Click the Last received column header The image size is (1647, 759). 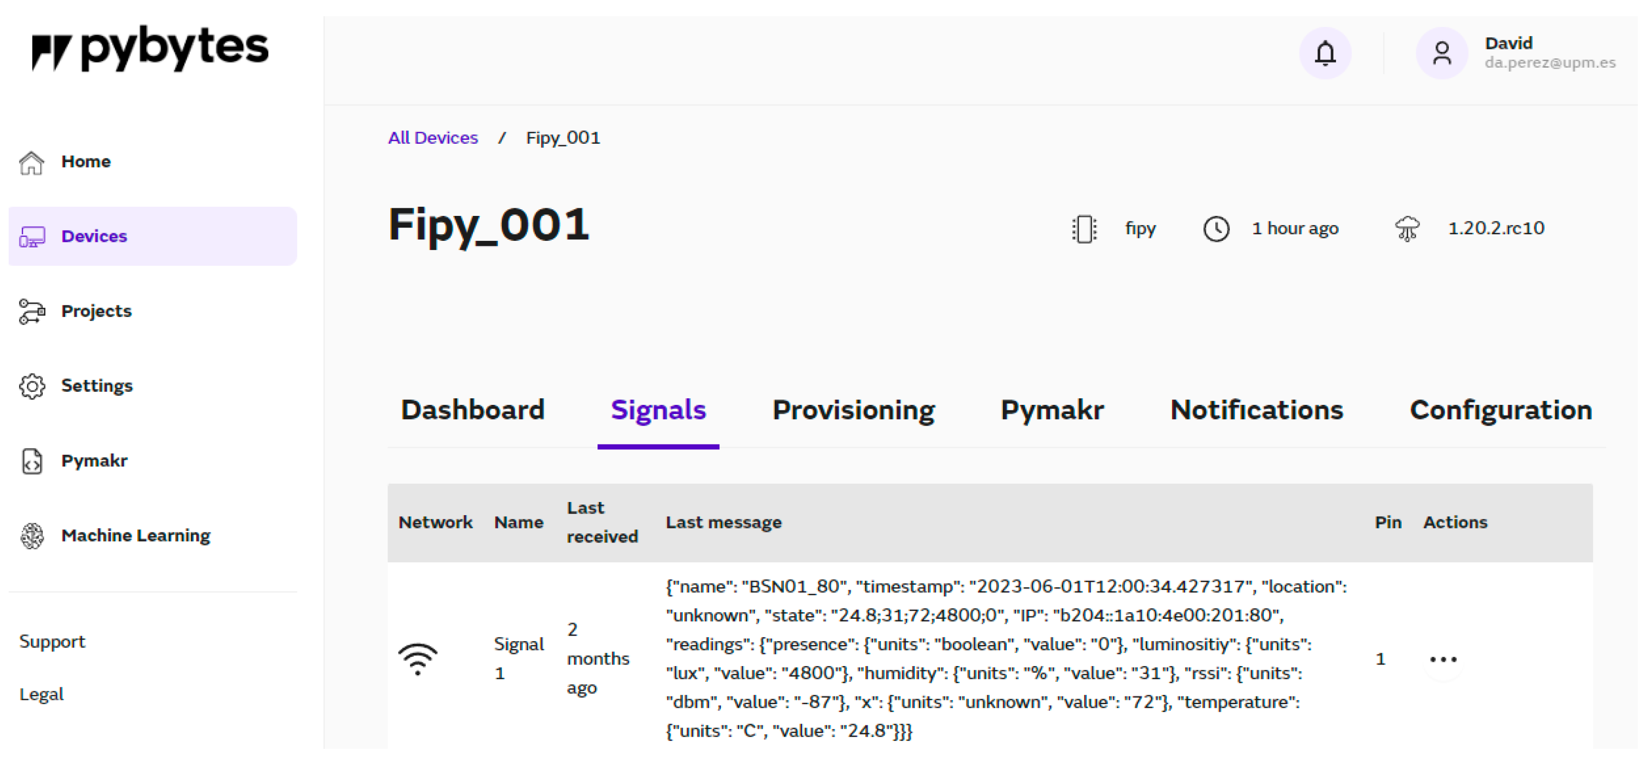point(603,523)
